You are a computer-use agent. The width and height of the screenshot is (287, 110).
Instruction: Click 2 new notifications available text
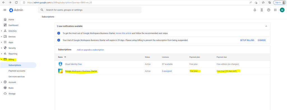70,26
